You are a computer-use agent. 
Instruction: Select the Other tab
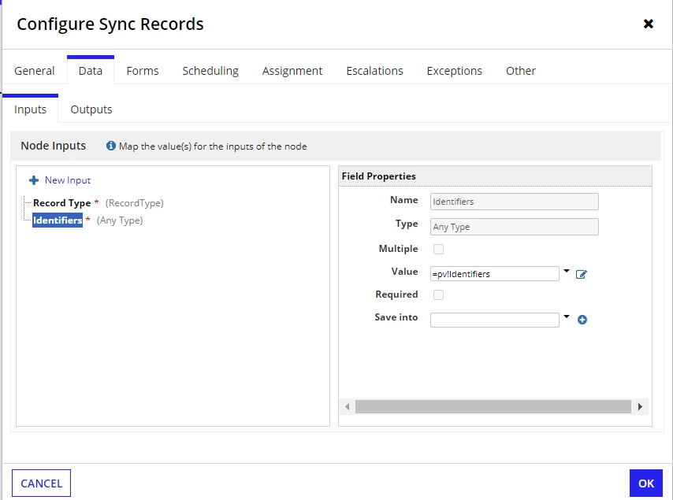click(x=521, y=71)
